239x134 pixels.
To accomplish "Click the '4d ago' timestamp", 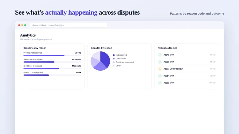I will click(x=213, y=62).
